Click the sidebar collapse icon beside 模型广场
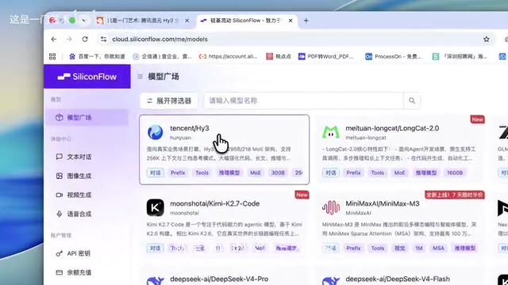 click(x=140, y=77)
